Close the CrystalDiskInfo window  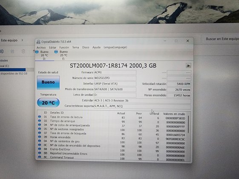187,41
